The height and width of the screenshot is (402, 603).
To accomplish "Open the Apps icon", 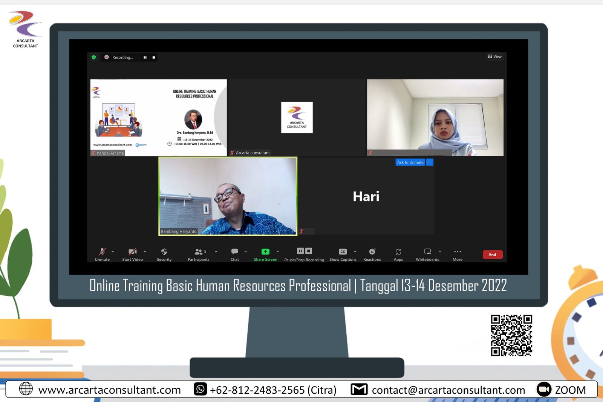I will coord(398,252).
